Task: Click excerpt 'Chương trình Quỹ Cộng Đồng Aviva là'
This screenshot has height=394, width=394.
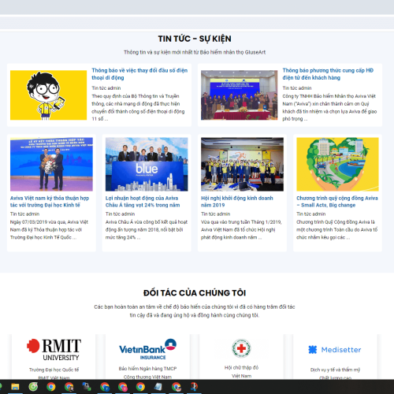Action: pos(337,229)
